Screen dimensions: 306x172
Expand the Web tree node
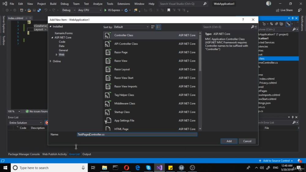[56, 55]
